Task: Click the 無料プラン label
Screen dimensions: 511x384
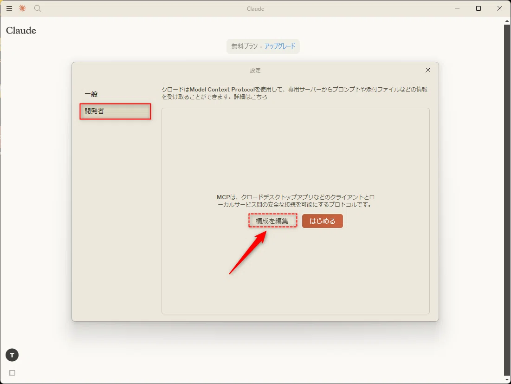Action: (x=245, y=46)
